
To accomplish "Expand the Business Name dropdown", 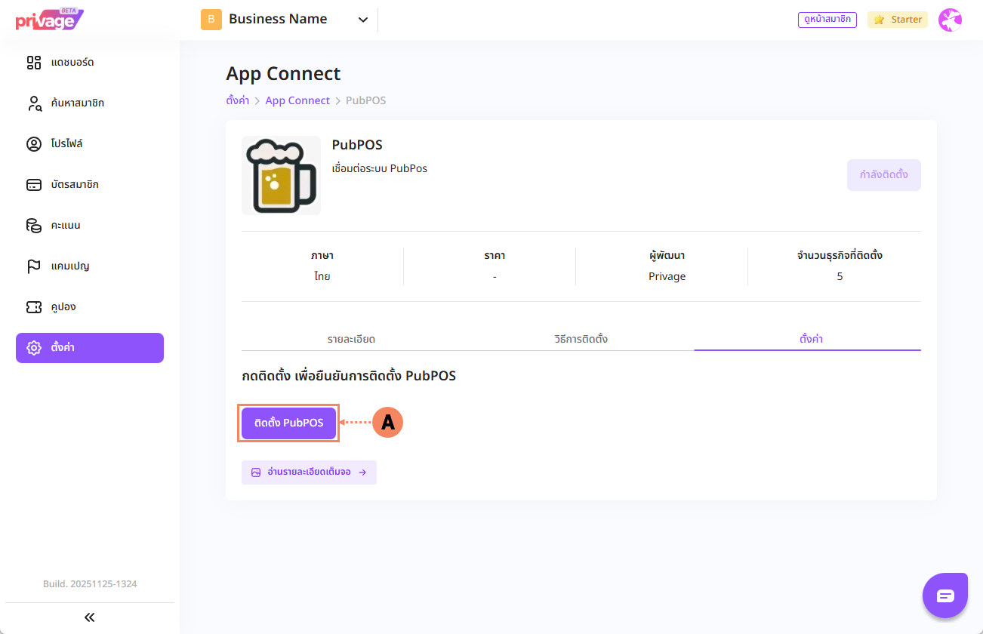I will (x=362, y=20).
